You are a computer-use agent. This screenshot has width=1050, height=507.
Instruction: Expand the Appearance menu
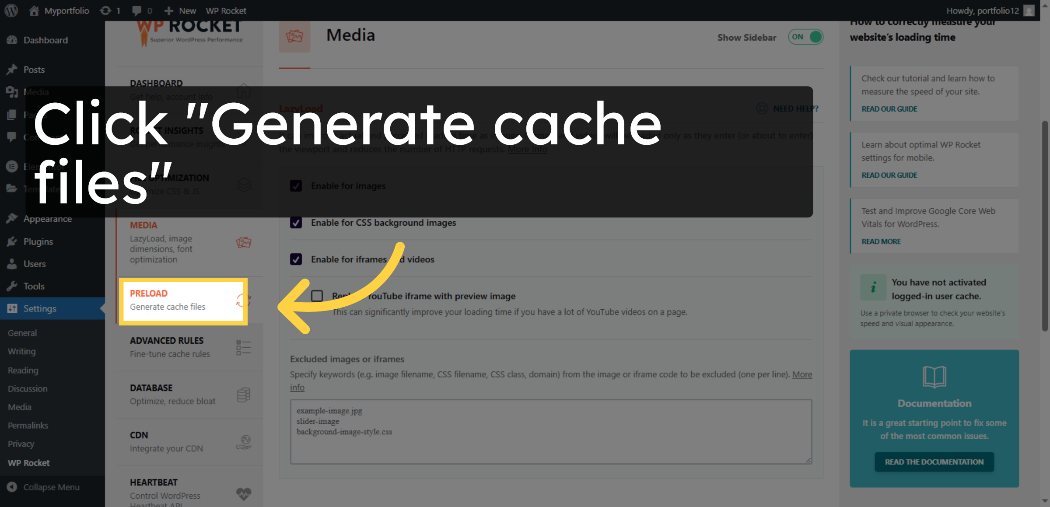click(48, 218)
